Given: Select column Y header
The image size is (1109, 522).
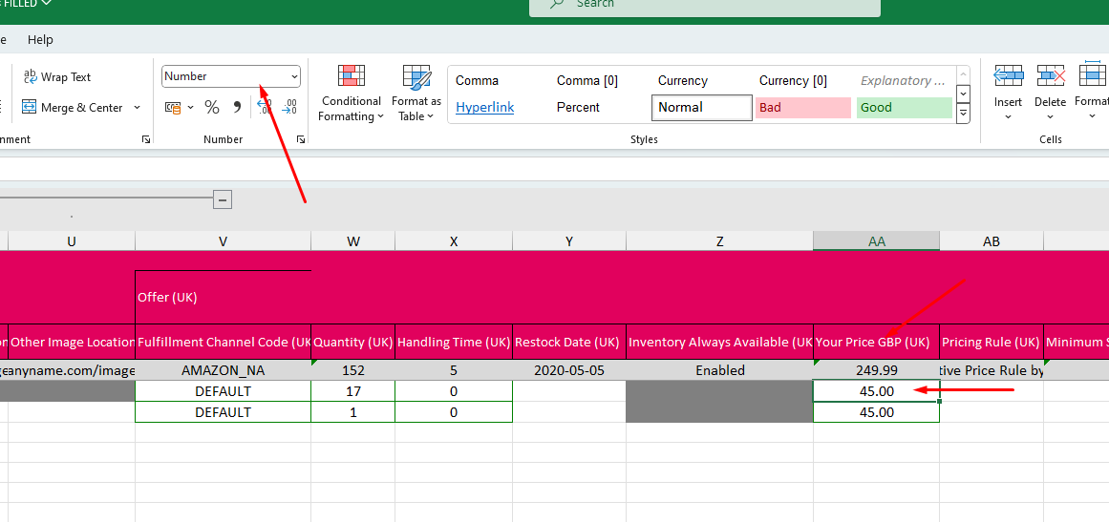Looking at the screenshot, I should pyautogui.click(x=569, y=241).
